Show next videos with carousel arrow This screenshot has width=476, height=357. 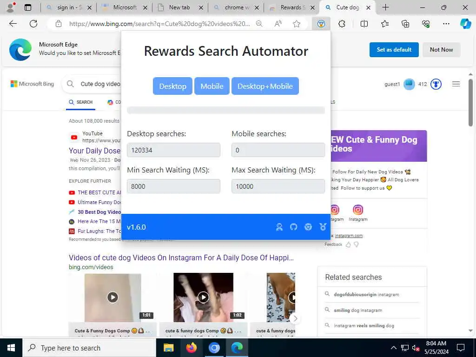[x=295, y=318]
